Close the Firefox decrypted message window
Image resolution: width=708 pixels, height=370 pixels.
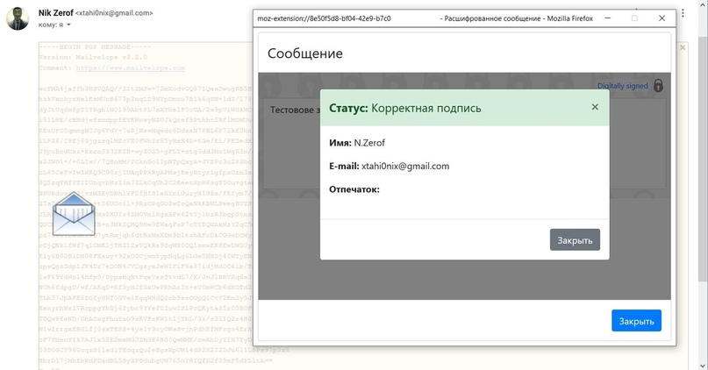coord(662,18)
